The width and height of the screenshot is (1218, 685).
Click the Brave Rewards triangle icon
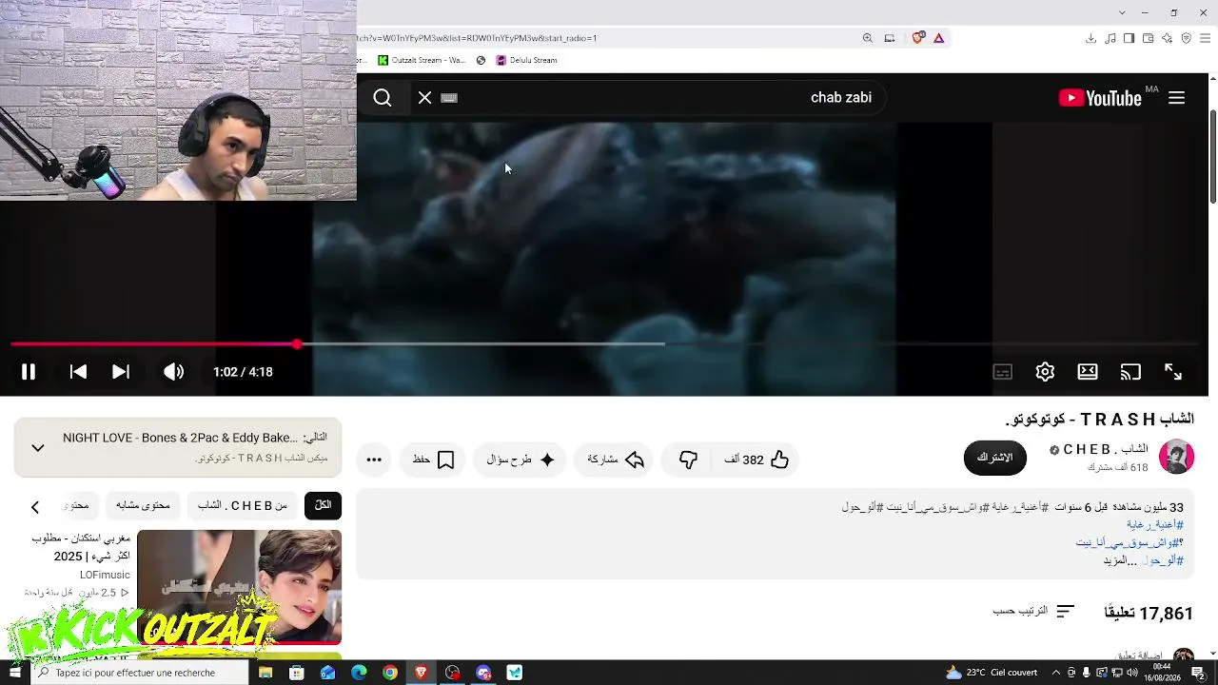[x=938, y=38]
